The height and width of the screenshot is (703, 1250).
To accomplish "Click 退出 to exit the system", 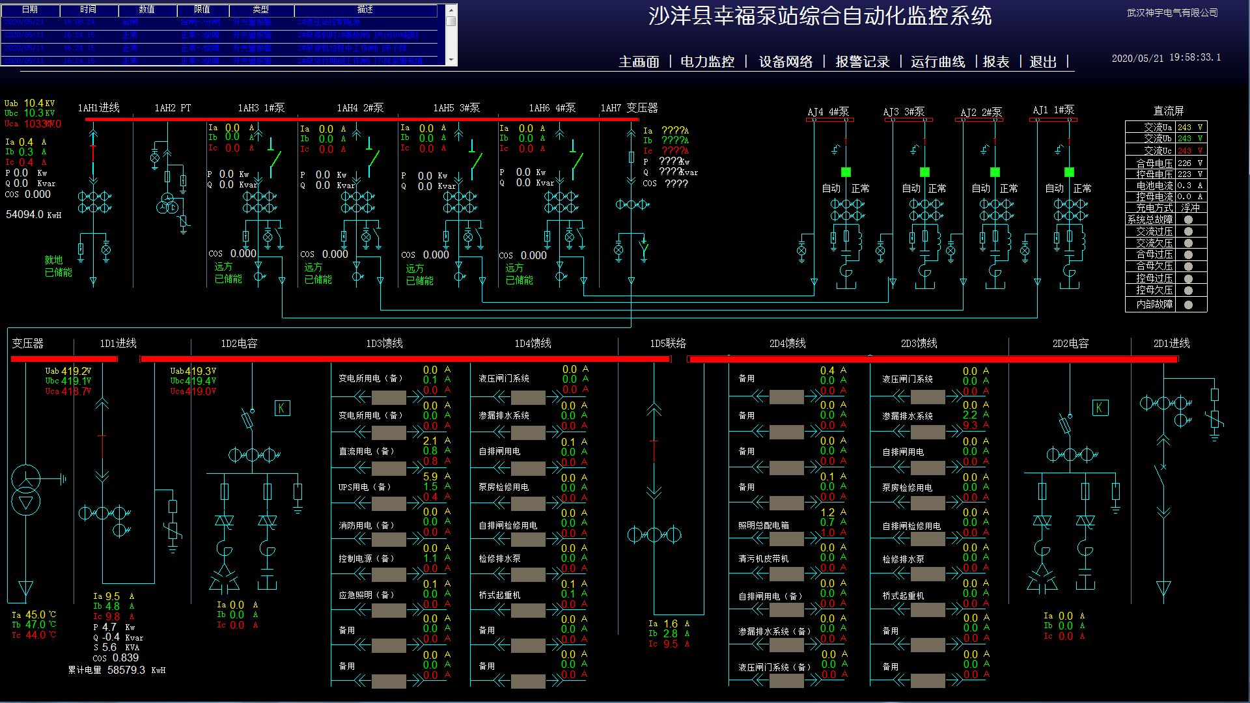I will (x=1042, y=62).
